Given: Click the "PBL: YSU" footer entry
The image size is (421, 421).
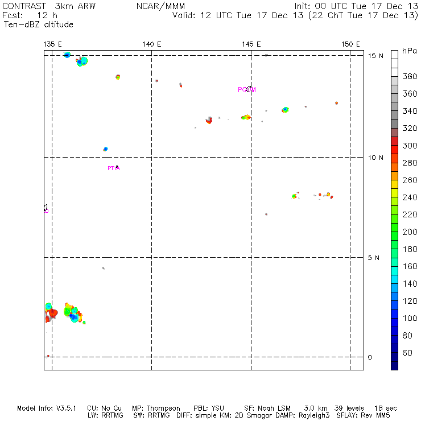Looking at the screenshot, I should point(209,408).
